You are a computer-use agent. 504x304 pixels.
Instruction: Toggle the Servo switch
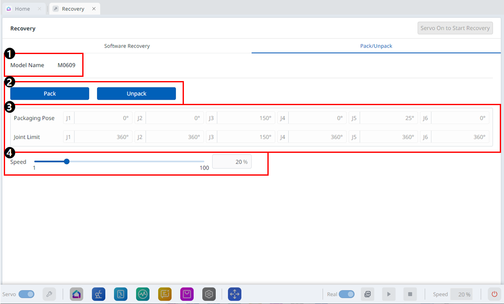(27, 294)
